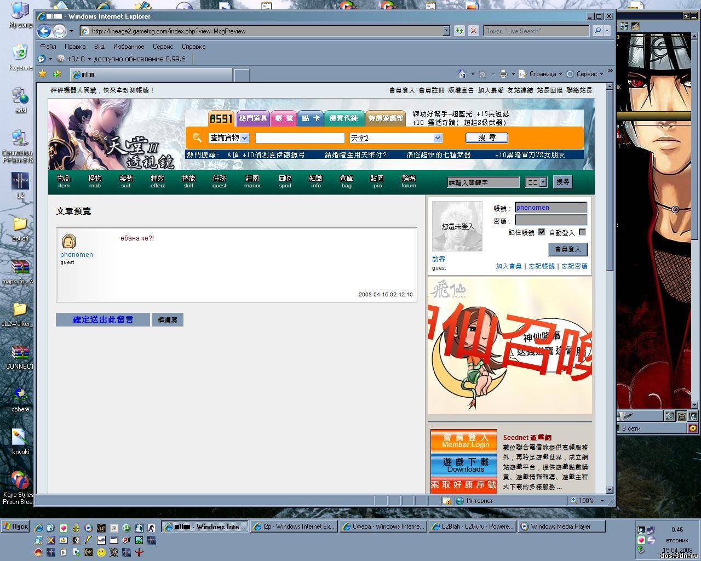Open the forum nav tab

(409, 182)
